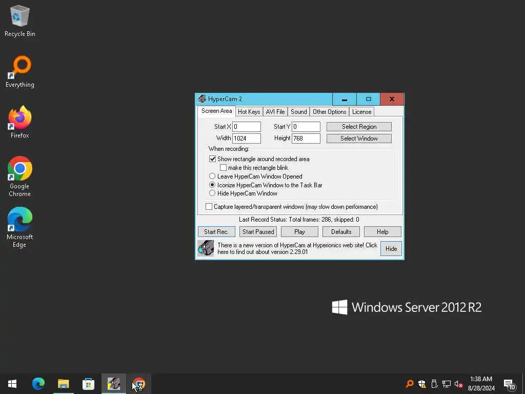The height and width of the screenshot is (394, 525).
Task: Open the AVI File tab
Action: coord(275,111)
